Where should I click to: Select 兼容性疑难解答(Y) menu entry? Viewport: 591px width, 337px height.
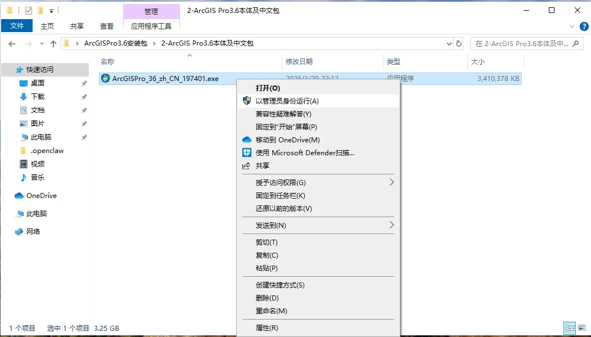pos(318,114)
